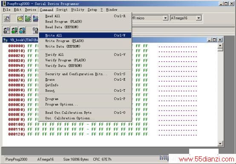Choose Write Program (FLASH)
236x164 pixels.
click(x=85, y=41)
